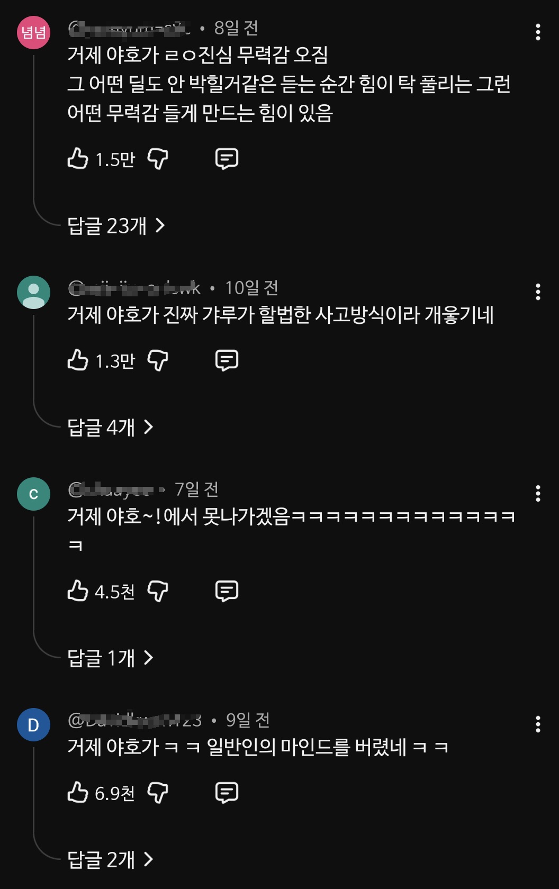Image resolution: width=559 pixels, height=889 pixels.
Task: Like the comment with 1.5만 likes
Action: (x=78, y=159)
